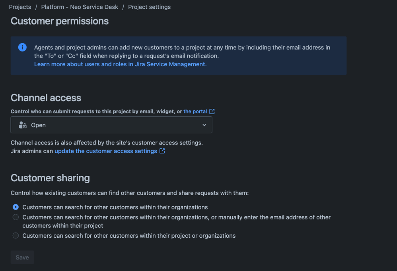Choose 'within their project or organizations' radio
Screen dimensions: 397x271
pos(16,236)
